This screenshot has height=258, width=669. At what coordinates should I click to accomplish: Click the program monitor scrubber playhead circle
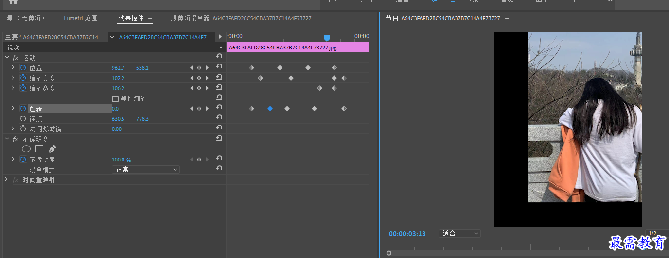point(389,253)
